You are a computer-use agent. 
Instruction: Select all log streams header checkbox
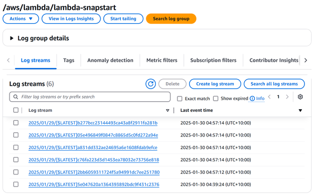pos(16,110)
